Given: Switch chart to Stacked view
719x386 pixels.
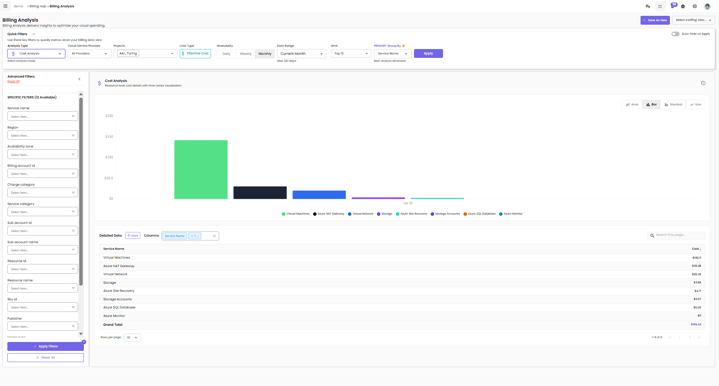Looking at the screenshot, I should coord(673,105).
